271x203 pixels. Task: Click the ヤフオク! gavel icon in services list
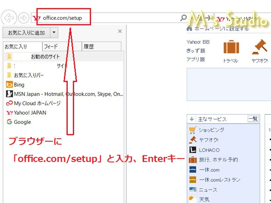pos(193,140)
